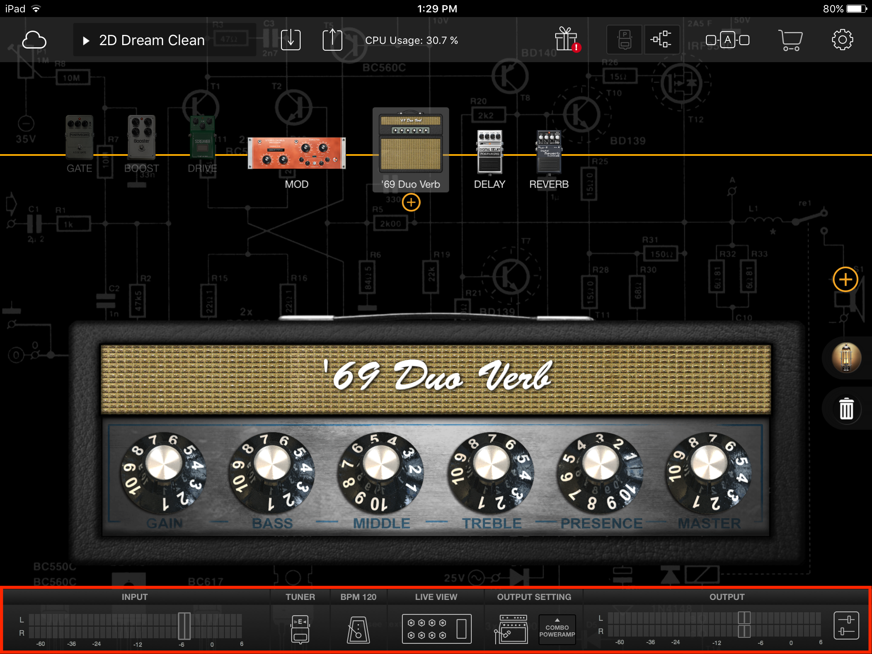Expand the COMBO POWERAMP output selector
The image size is (872, 654).
(557, 629)
